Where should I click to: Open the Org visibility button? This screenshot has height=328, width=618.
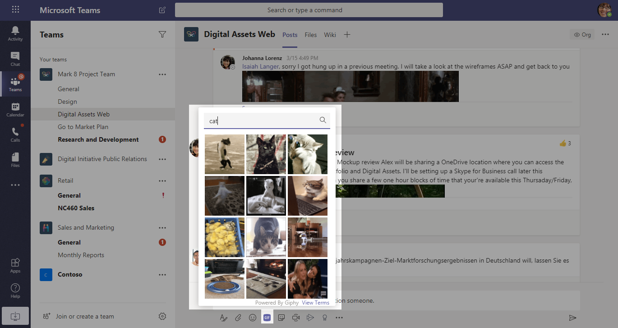click(x=582, y=35)
